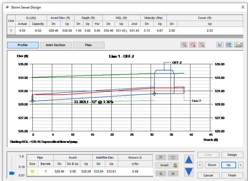
Task: Click Finish to accept the design
Action: pos(232,175)
